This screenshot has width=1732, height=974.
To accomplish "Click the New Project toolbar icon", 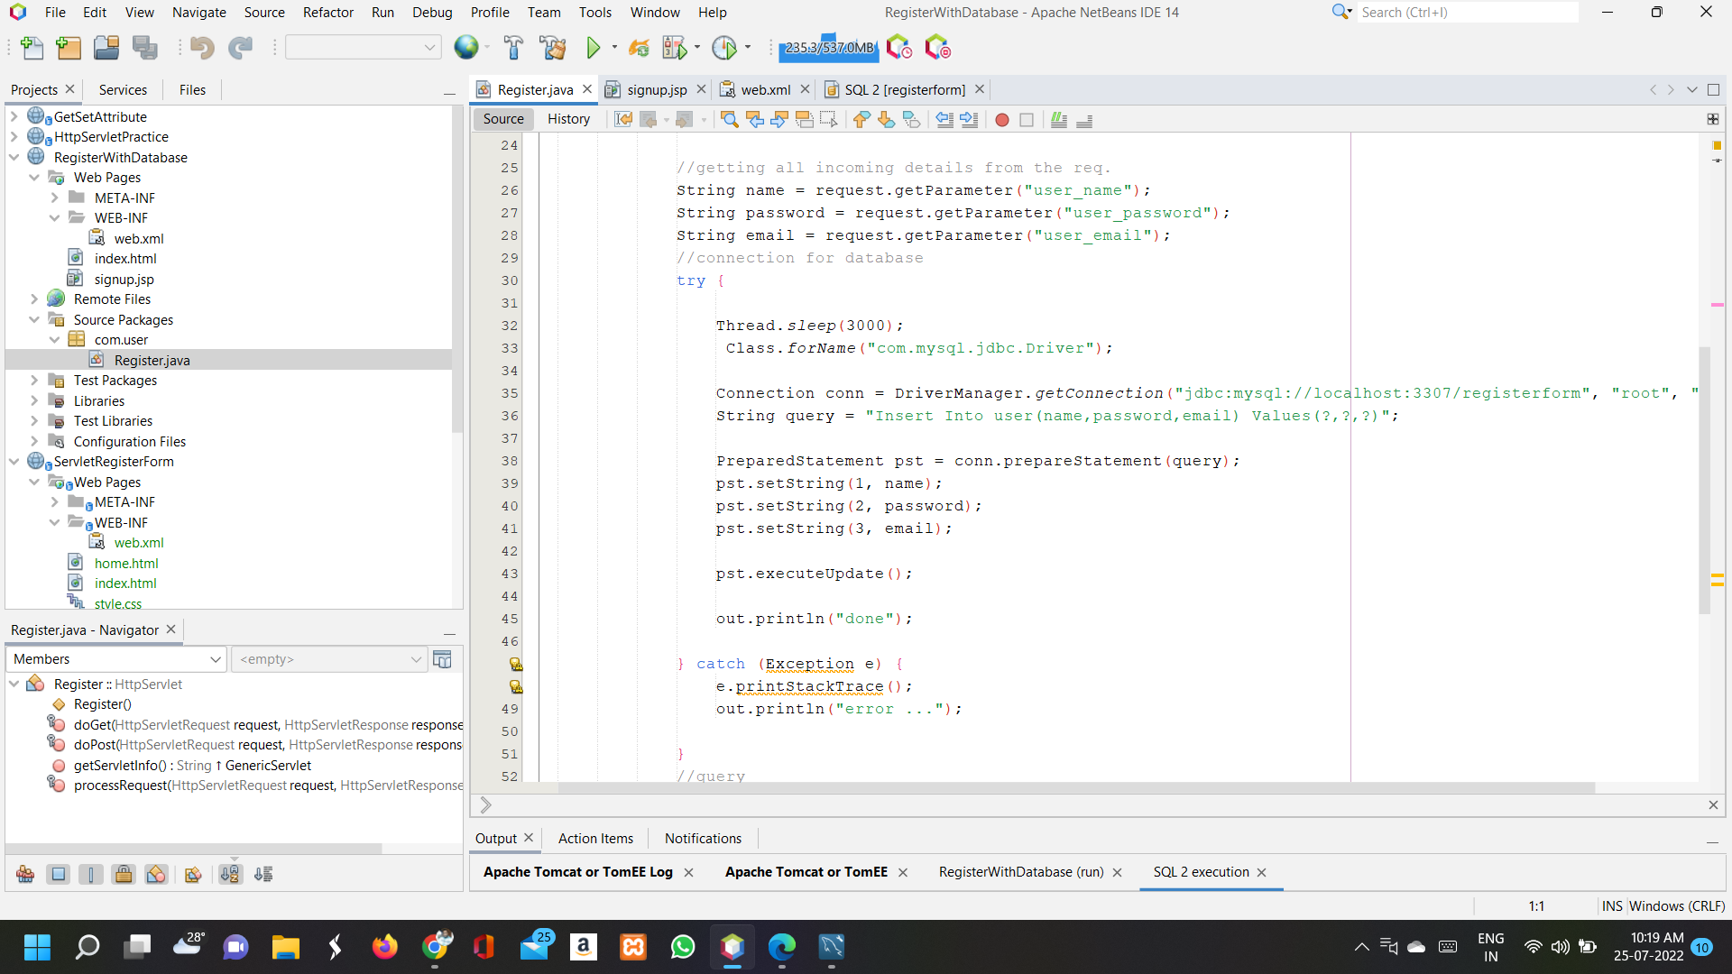I will 69,48.
